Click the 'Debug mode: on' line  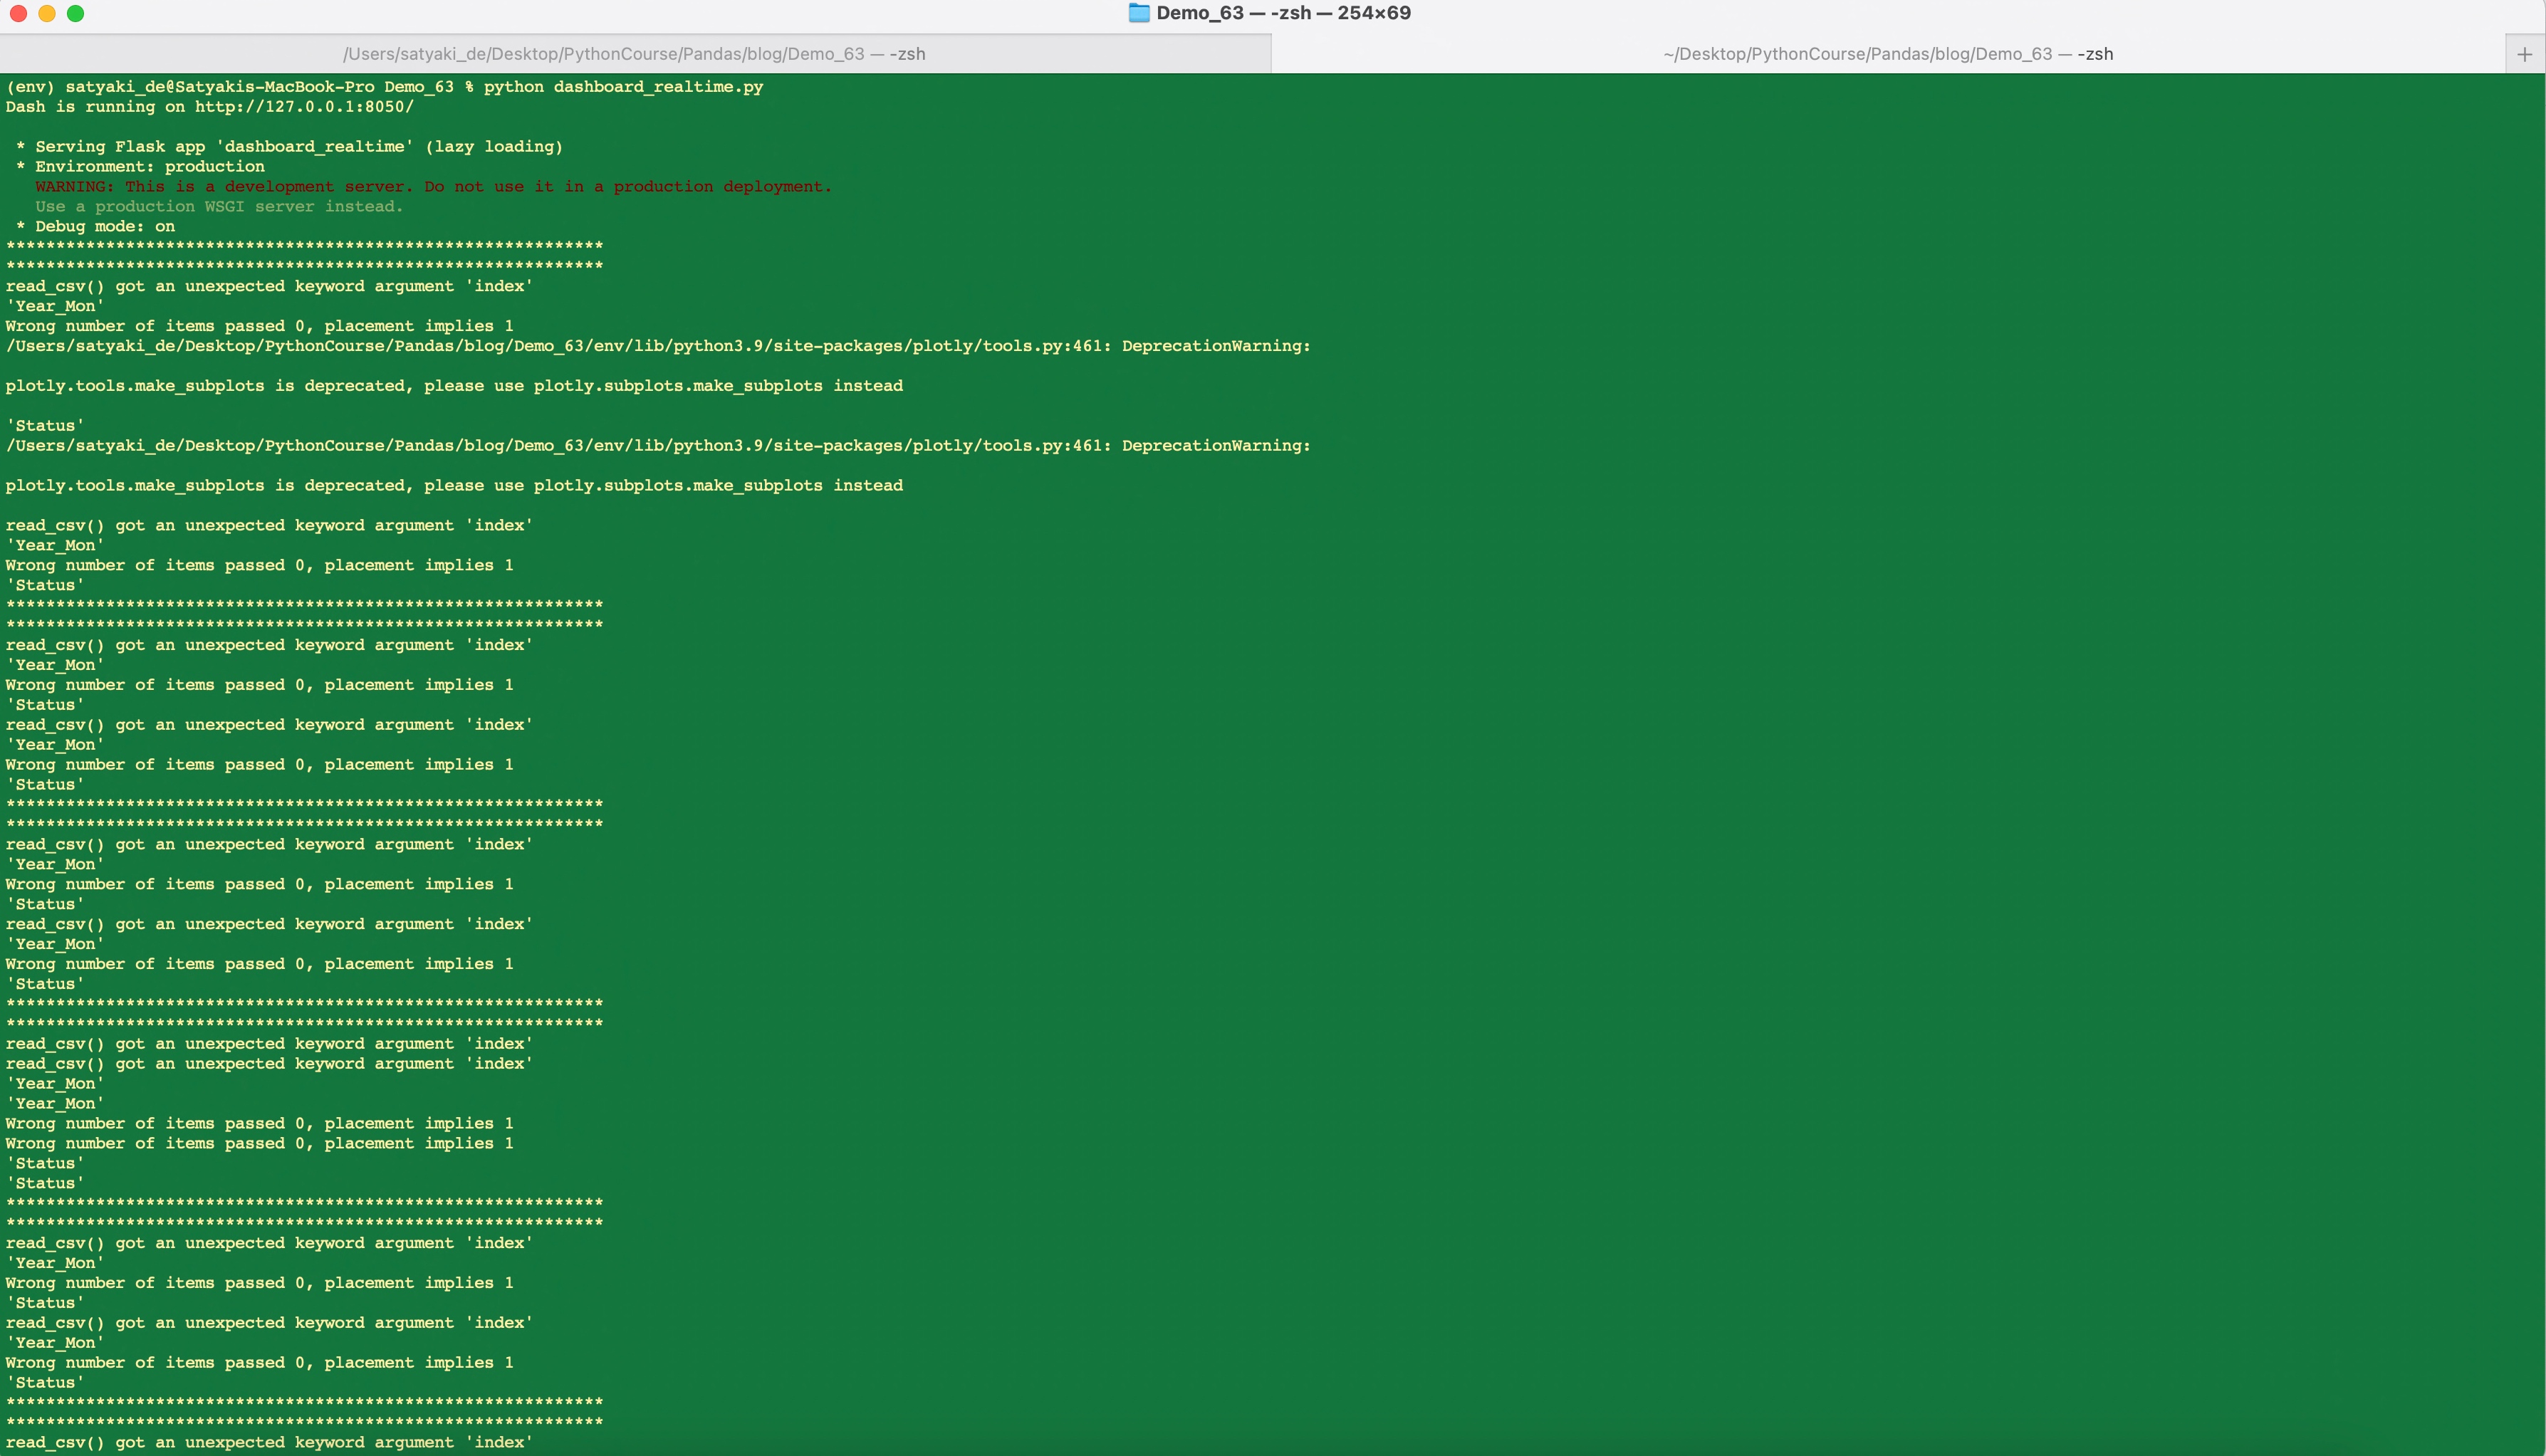click(x=104, y=227)
